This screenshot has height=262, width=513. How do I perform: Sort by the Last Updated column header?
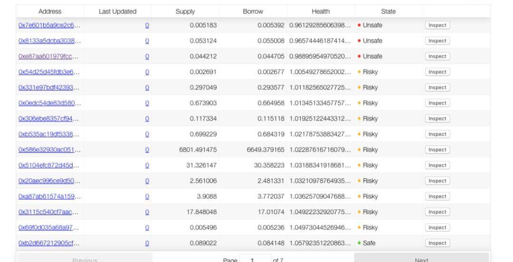(x=117, y=11)
